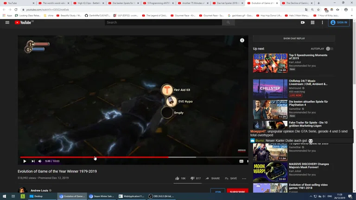Switch to OBS 24.0.3 in taskbar
This screenshot has width=356, height=200.
pyautogui.click(x=161, y=196)
